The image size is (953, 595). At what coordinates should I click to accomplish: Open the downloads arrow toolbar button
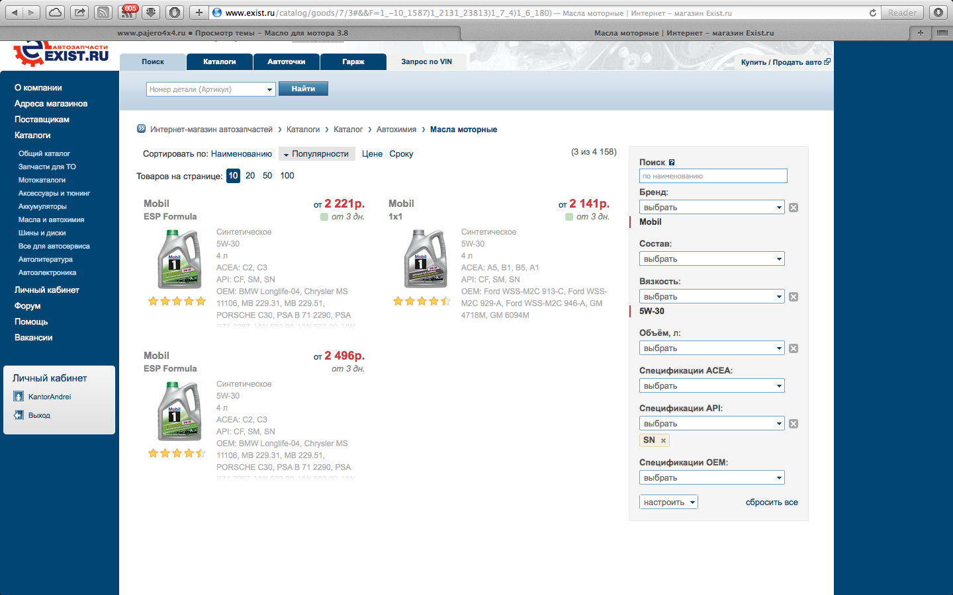tap(151, 13)
